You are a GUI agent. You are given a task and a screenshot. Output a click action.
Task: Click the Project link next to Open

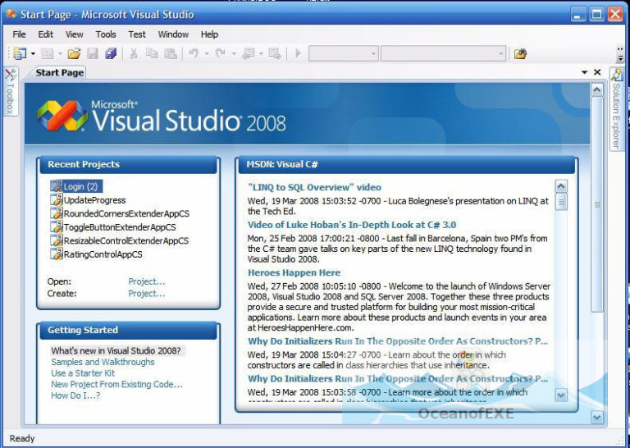point(146,281)
